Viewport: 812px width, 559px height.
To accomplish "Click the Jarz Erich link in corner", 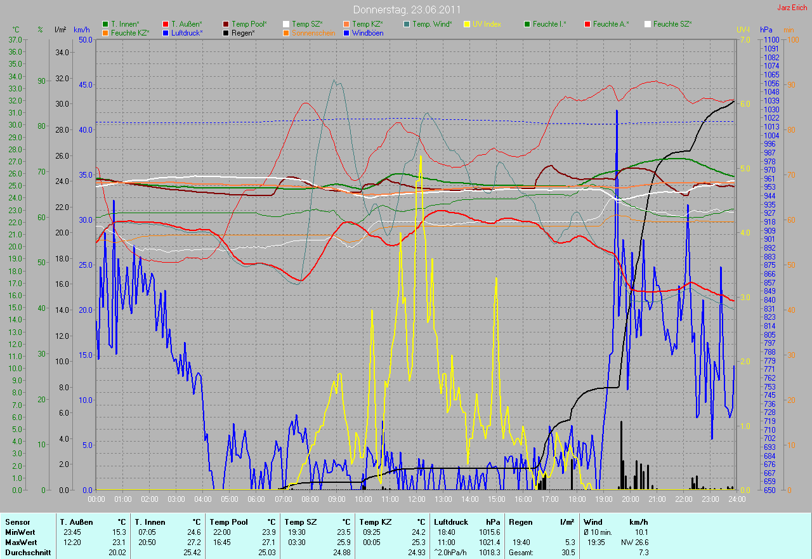I will pos(793,8).
